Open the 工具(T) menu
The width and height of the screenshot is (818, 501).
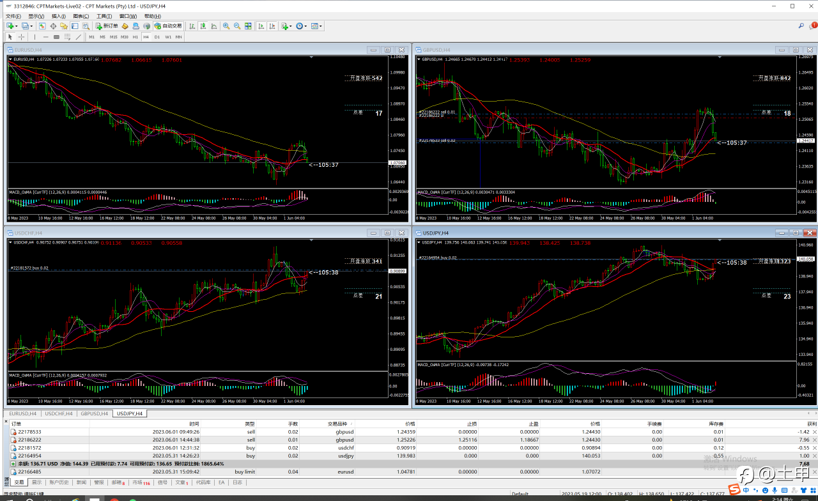pos(104,16)
